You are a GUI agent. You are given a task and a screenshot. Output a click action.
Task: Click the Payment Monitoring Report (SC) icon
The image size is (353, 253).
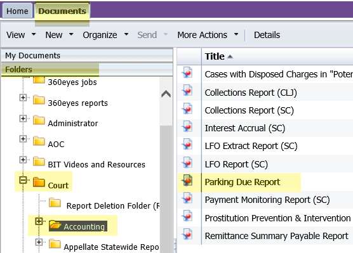pyautogui.click(x=187, y=198)
